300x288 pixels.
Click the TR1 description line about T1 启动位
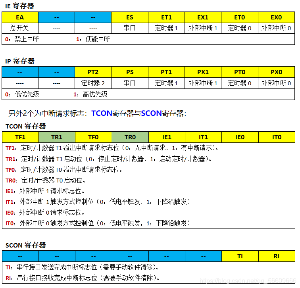point(108,159)
